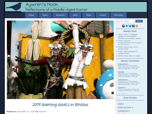Open the Topics menu
Viewport: 152px width, 114px height.
click(45, 15)
